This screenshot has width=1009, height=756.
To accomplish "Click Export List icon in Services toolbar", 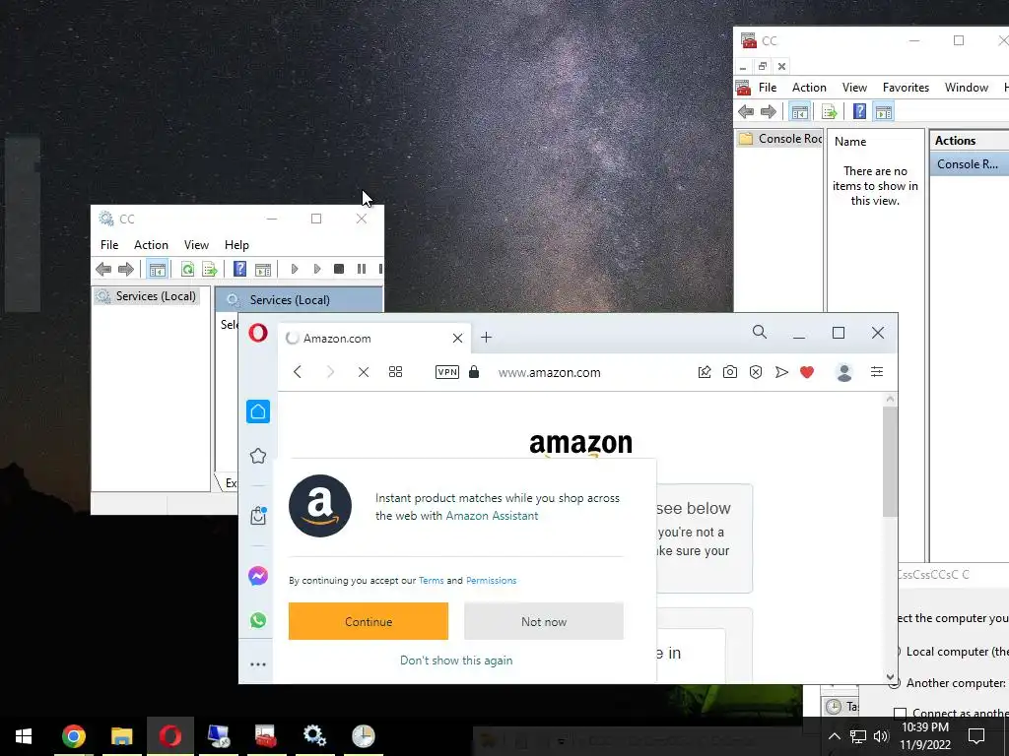I will (x=210, y=269).
